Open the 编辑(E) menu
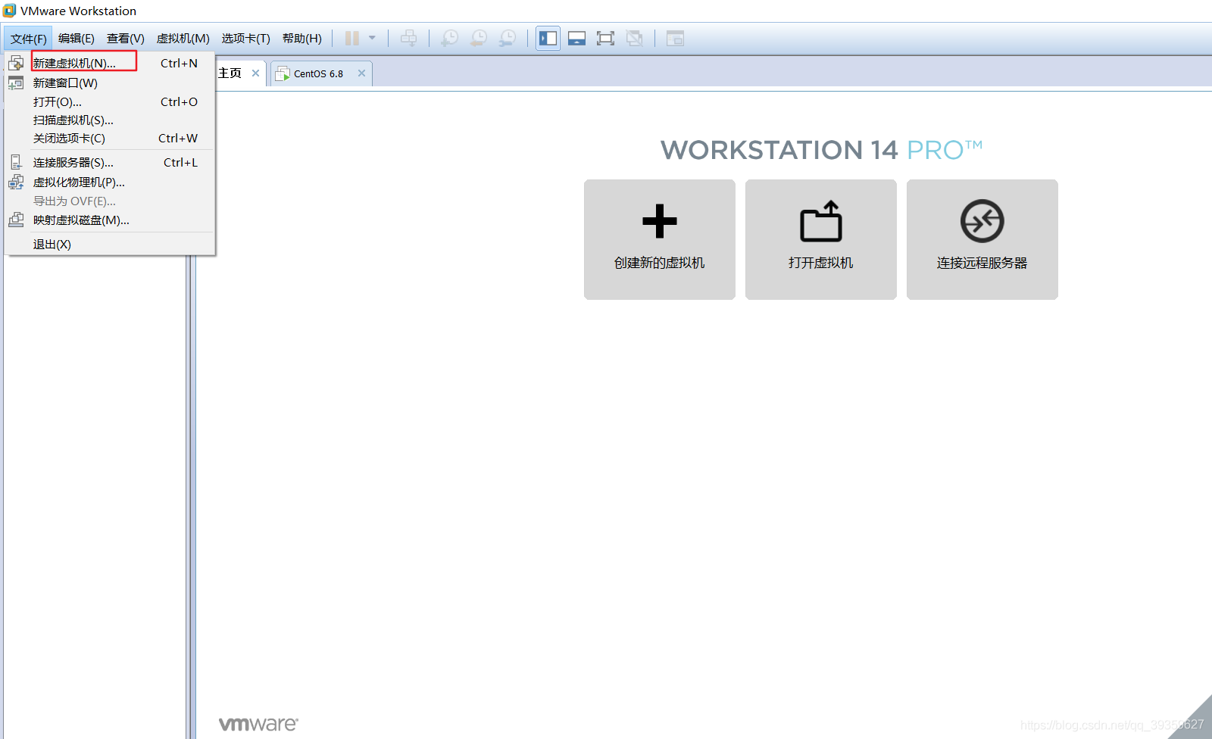Viewport: 1212px width, 739px height. pyautogui.click(x=77, y=39)
